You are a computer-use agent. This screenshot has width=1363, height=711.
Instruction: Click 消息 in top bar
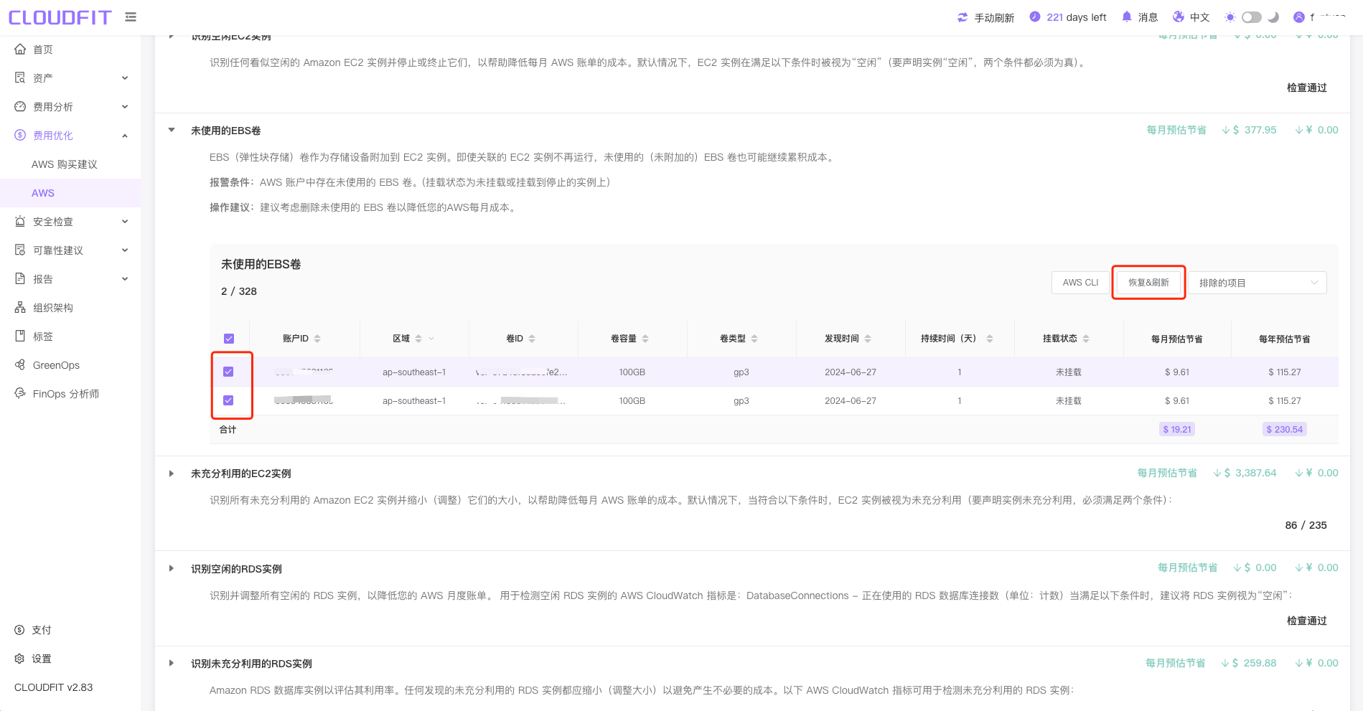tap(1148, 17)
